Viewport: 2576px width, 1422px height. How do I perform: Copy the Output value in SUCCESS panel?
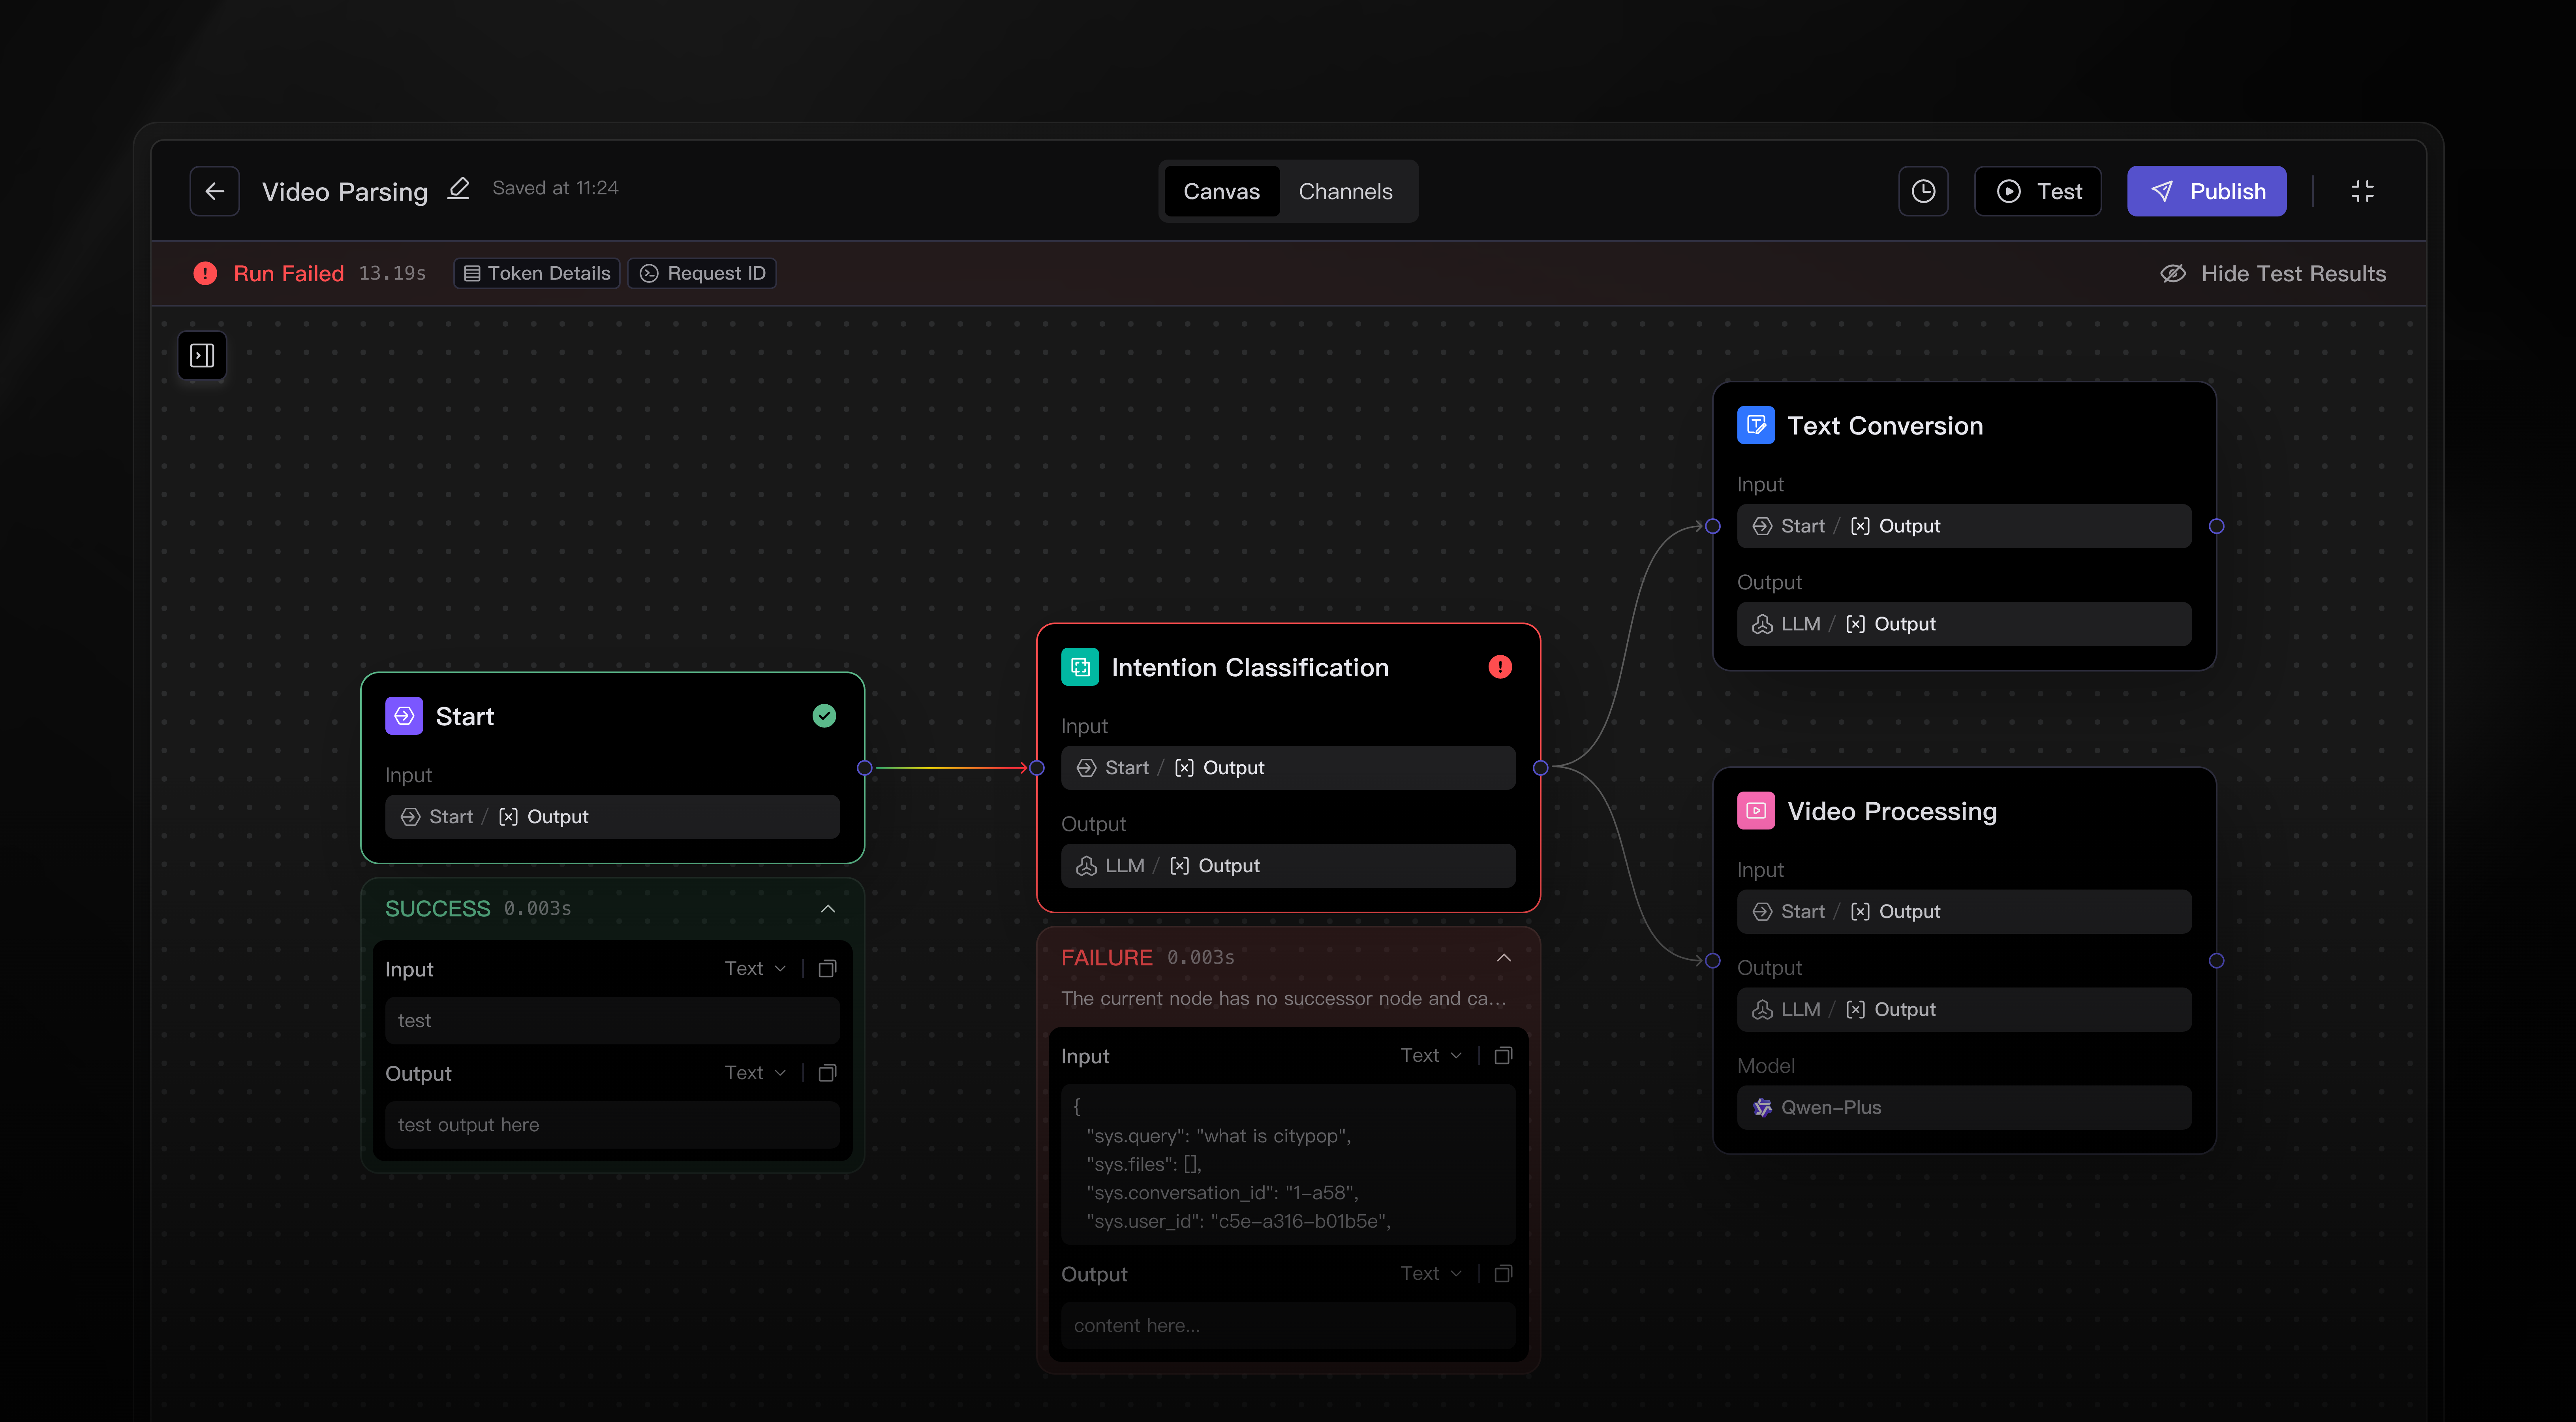[x=827, y=1073]
